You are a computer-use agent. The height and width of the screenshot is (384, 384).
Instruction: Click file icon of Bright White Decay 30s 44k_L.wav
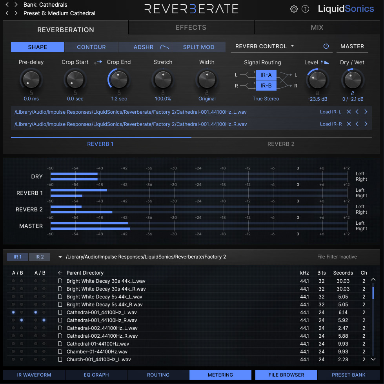point(60,281)
